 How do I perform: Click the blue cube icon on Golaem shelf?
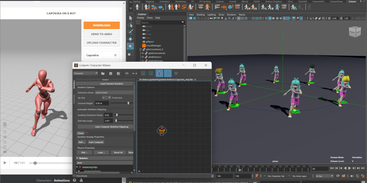(231, 7)
